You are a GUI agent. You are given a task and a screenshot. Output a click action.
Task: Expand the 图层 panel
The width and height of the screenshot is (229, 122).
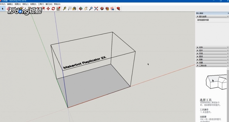198,57
